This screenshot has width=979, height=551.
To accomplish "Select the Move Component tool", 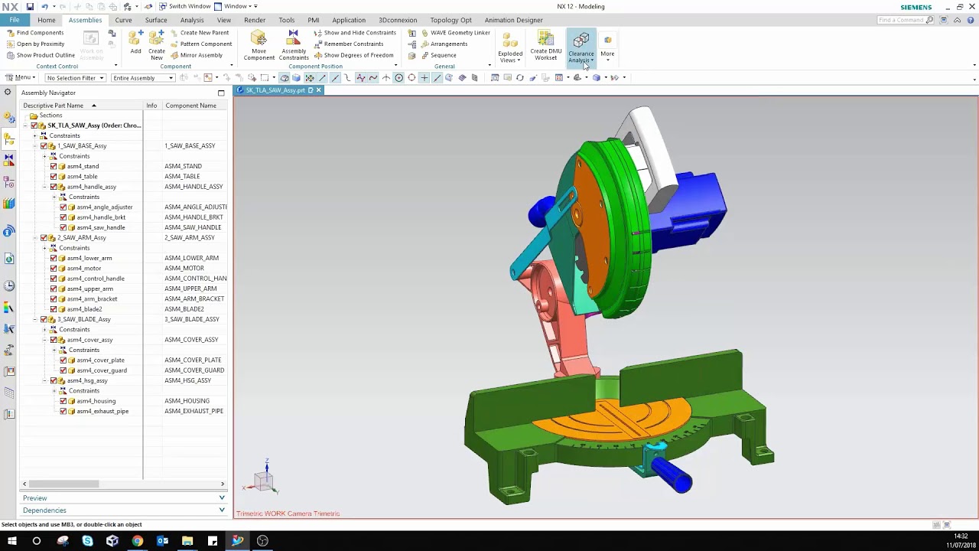I will tap(259, 45).
